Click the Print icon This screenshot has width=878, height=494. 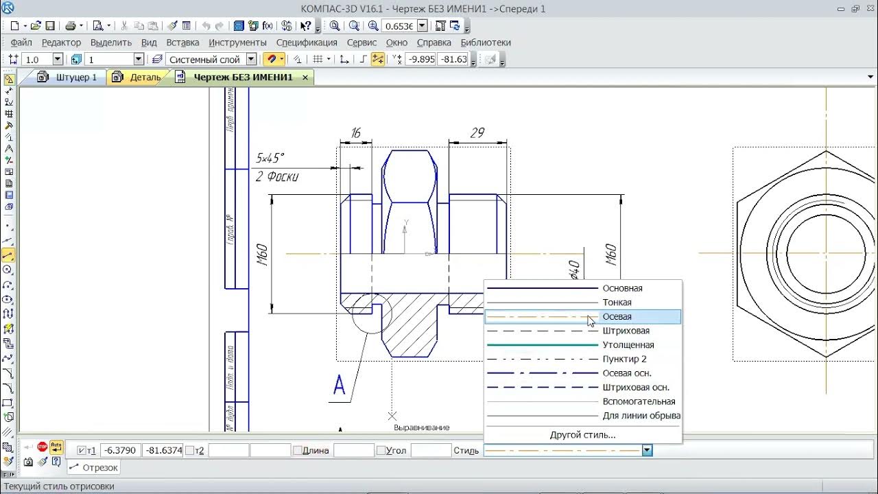point(70,26)
